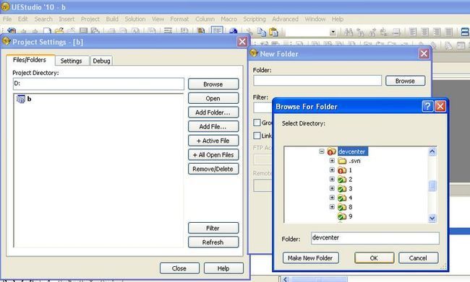Open the toolbar find combo box dropdown
470x282 pixels.
coord(333,32)
